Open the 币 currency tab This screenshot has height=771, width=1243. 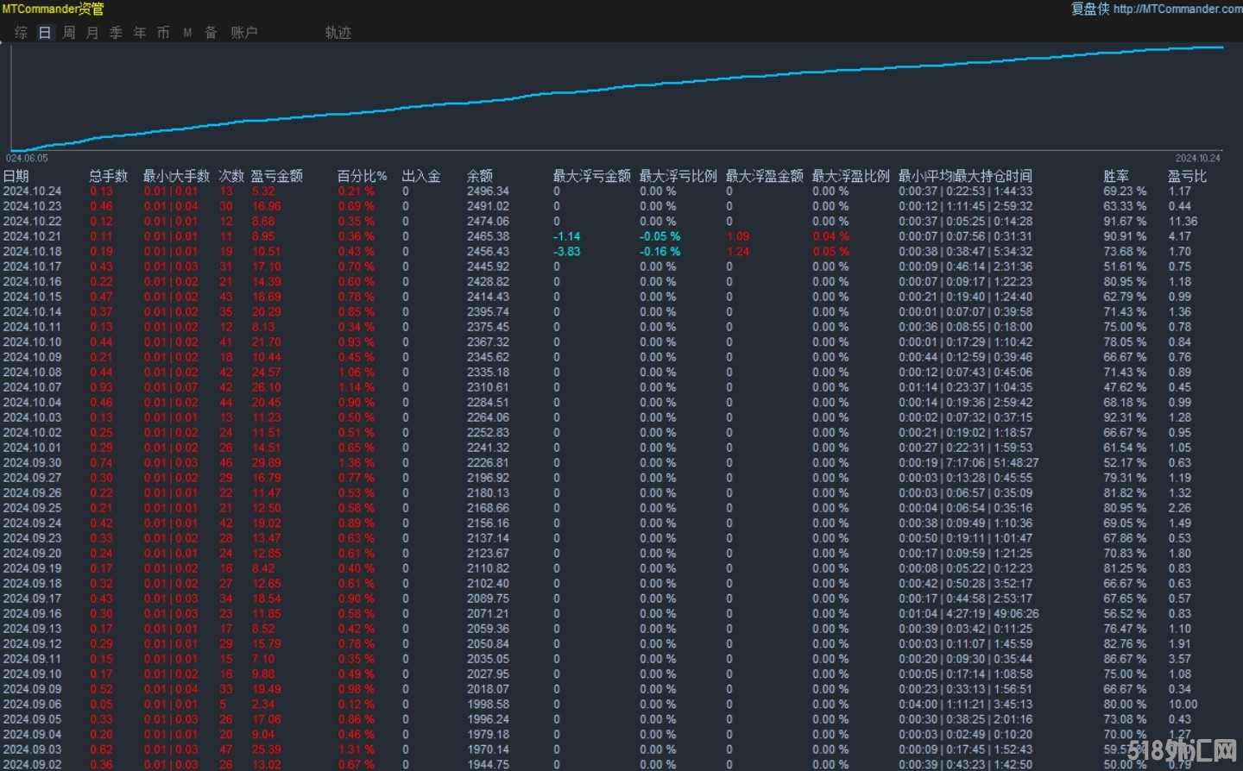click(x=163, y=33)
